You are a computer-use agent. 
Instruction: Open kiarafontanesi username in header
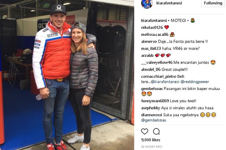coord(169,3)
